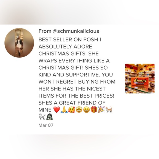Click "ITEMS FOR THE BEST PRICES!" line
This screenshot has width=159, height=159.
pos(76,96)
